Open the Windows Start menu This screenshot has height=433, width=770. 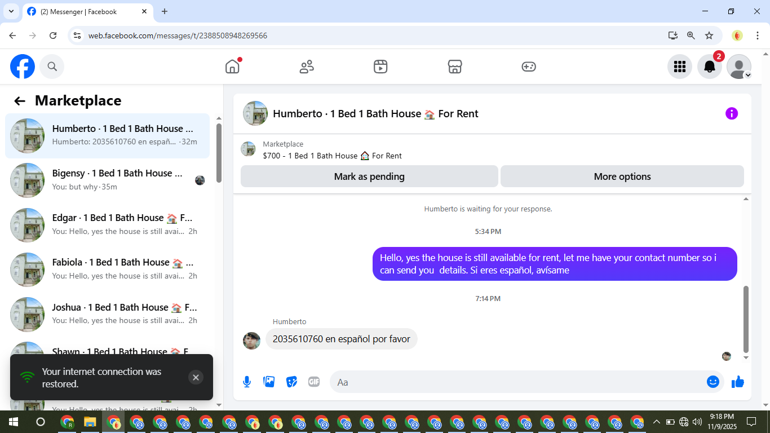click(13, 422)
